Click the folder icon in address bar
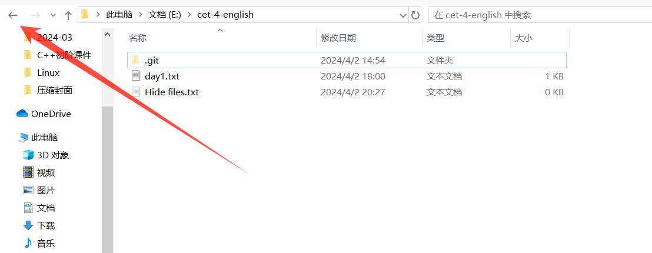The width and height of the screenshot is (652, 253). 85,15
